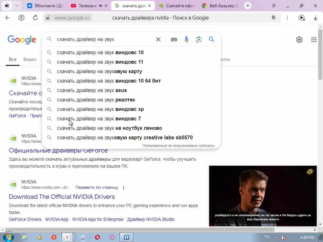This screenshot has height=242, width=323.
Task: Choose suggestion 'на звук реалтек'
Action: point(131,100)
